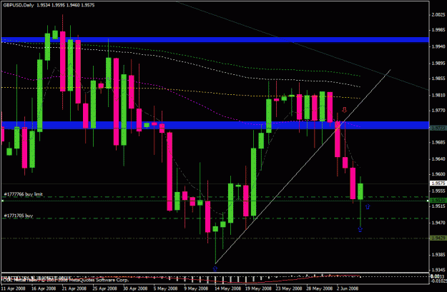
Task: Click the 1.9985 price axis label
Action: click(x=438, y=30)
